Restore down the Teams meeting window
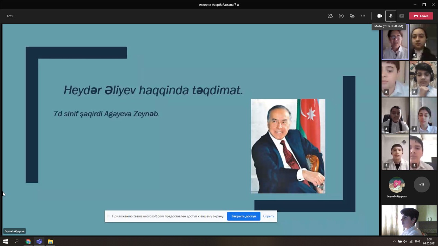The height and width of the screenshot is (246, 438). (x=424, y=4)
